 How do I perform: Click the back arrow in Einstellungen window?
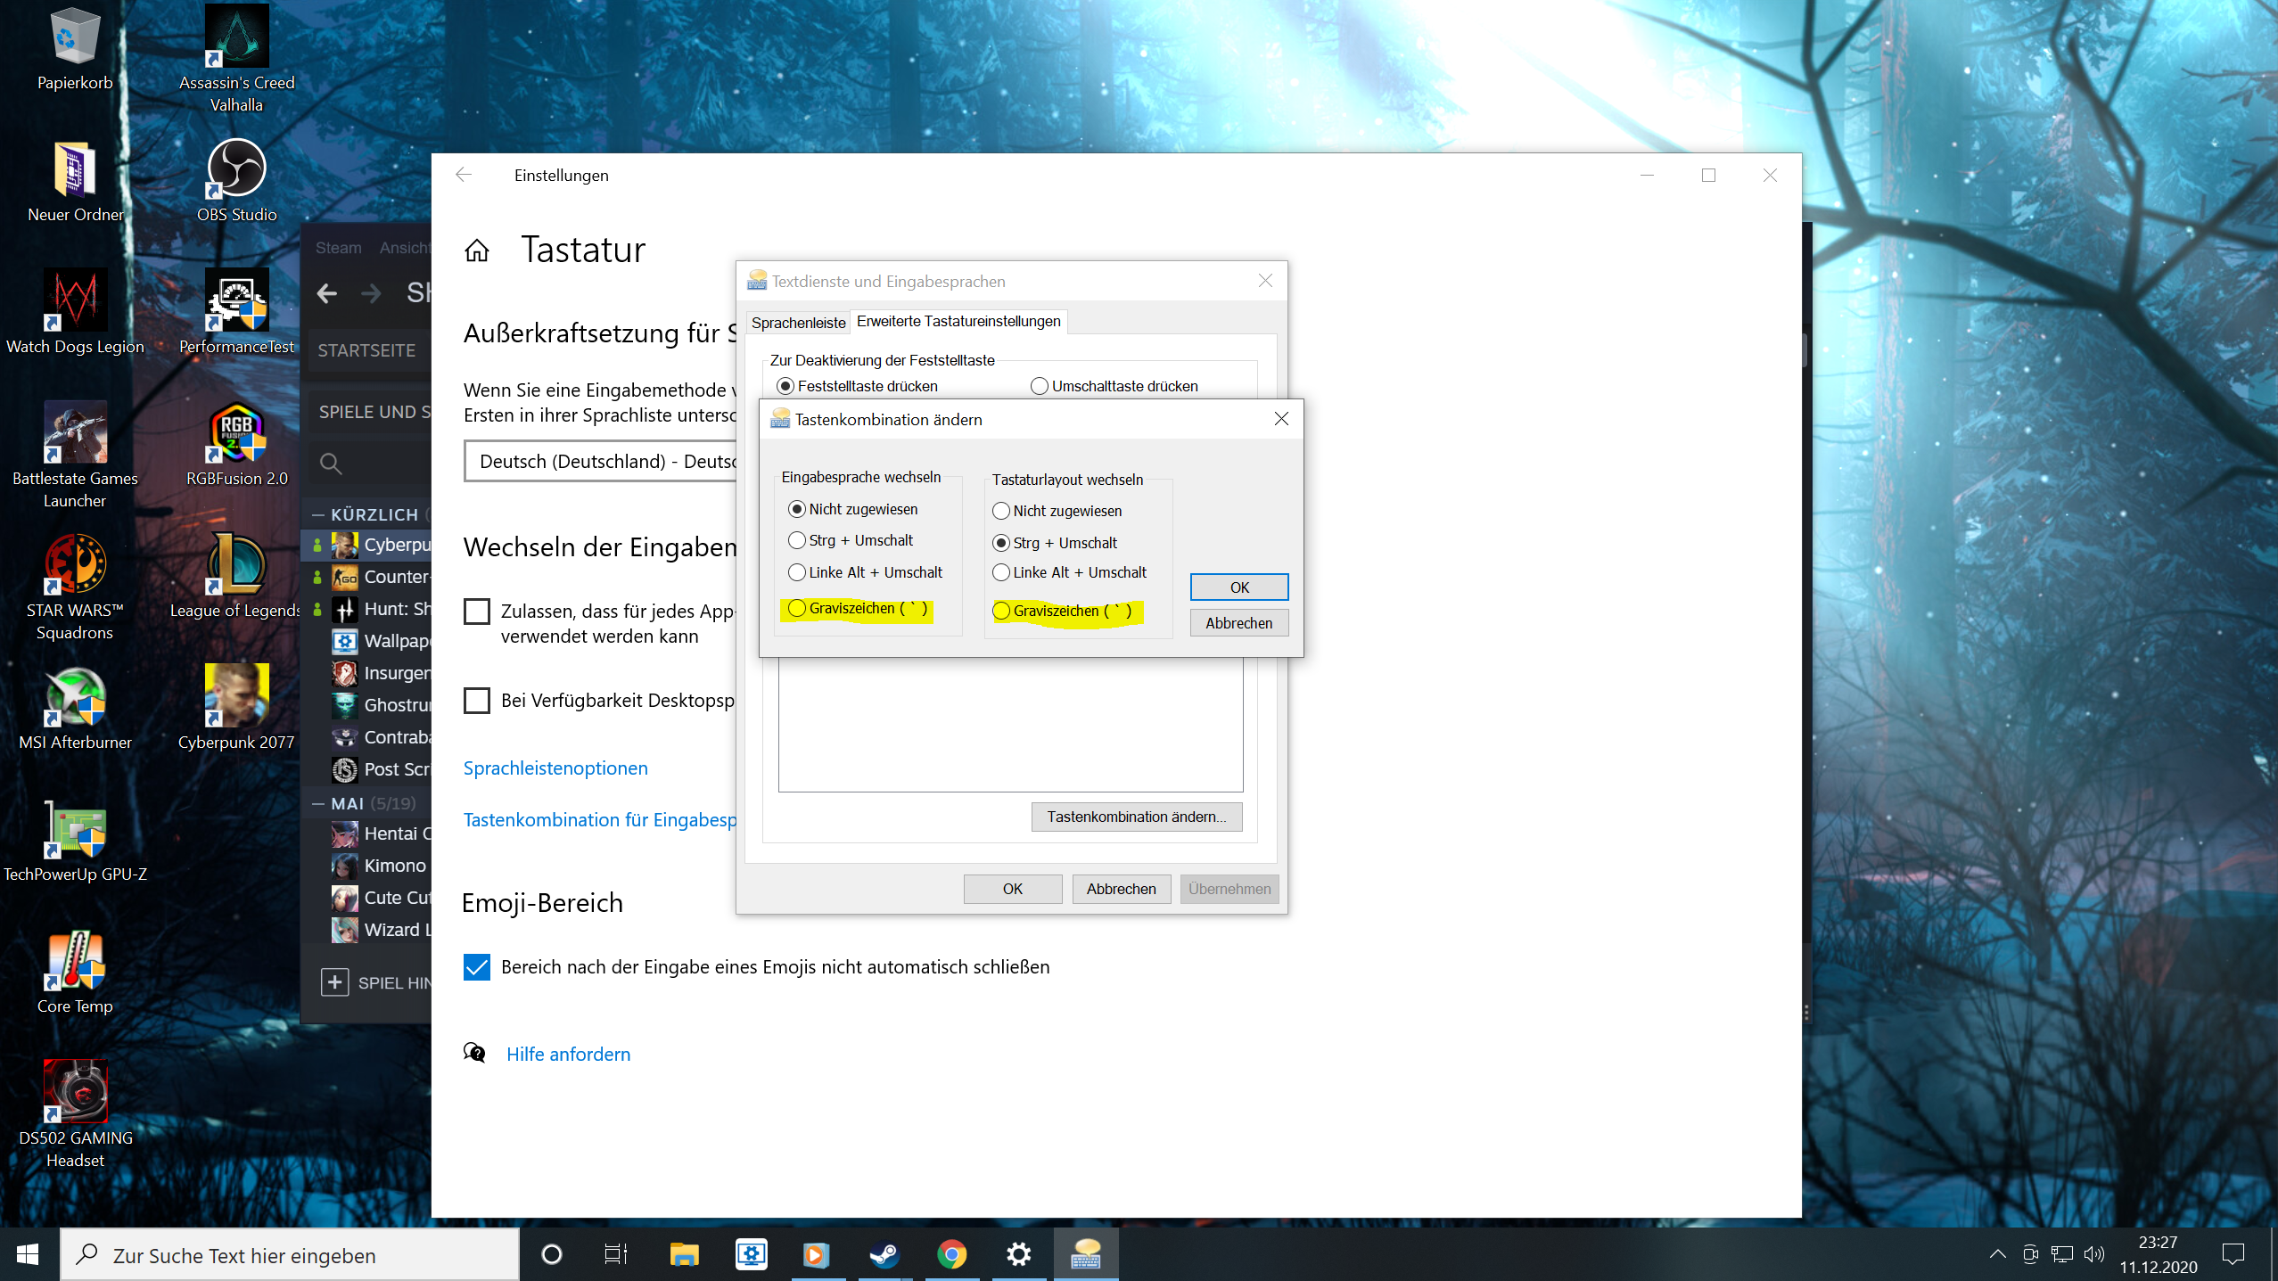click(x=464, y=175)
